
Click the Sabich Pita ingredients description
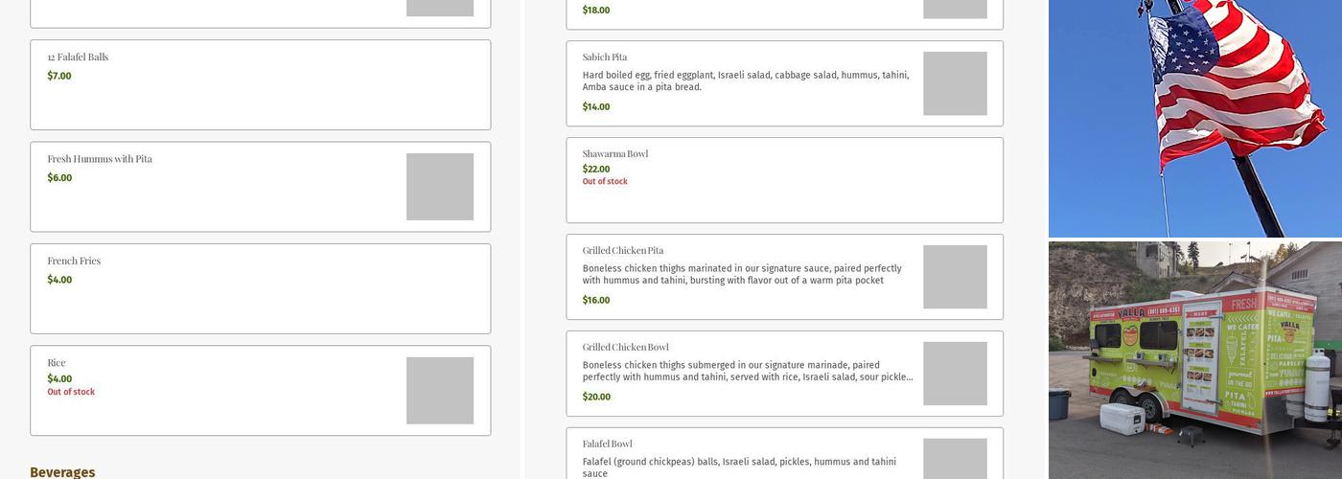coord(746,81)
